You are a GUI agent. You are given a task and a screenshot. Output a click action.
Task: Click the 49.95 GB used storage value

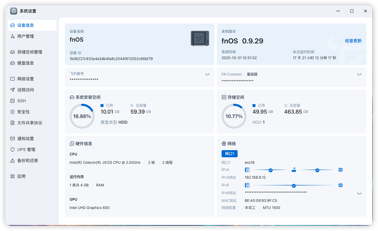point(263,112)
